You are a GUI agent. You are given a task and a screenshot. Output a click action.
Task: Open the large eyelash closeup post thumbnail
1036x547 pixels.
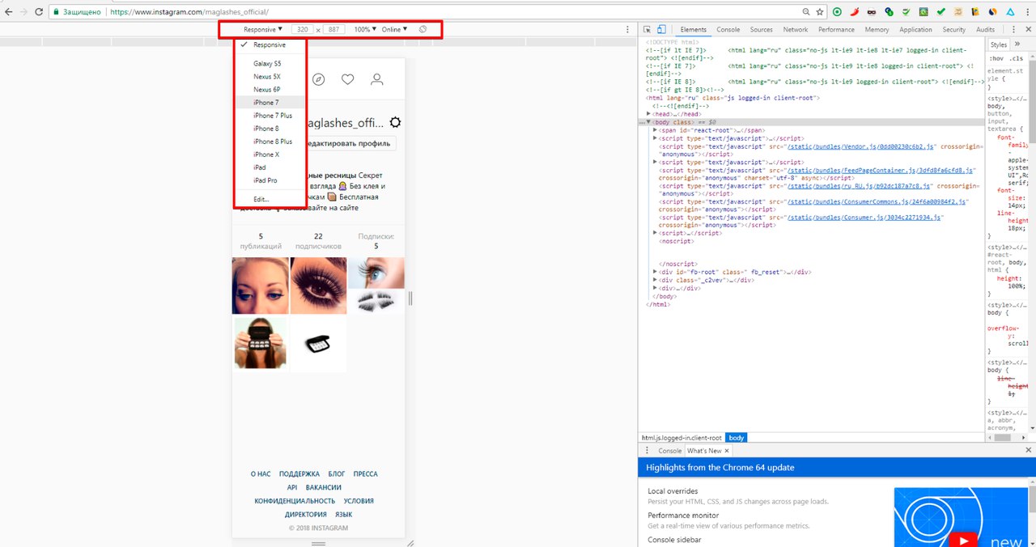tap(319, 286)
